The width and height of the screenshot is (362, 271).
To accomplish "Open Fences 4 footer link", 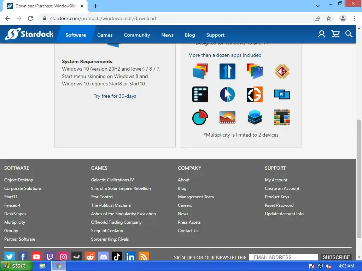I will (12, 205).
